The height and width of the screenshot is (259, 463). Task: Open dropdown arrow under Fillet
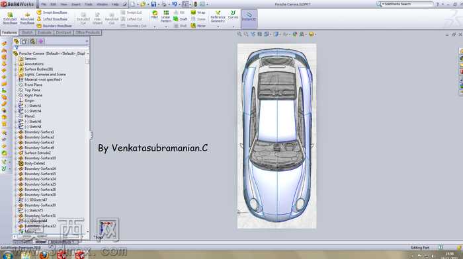pos(155,27)
